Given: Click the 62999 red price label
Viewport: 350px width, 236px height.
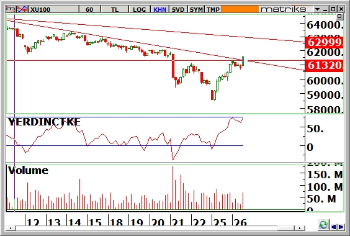Looking at the screenshot, I should tap(324, 42).
